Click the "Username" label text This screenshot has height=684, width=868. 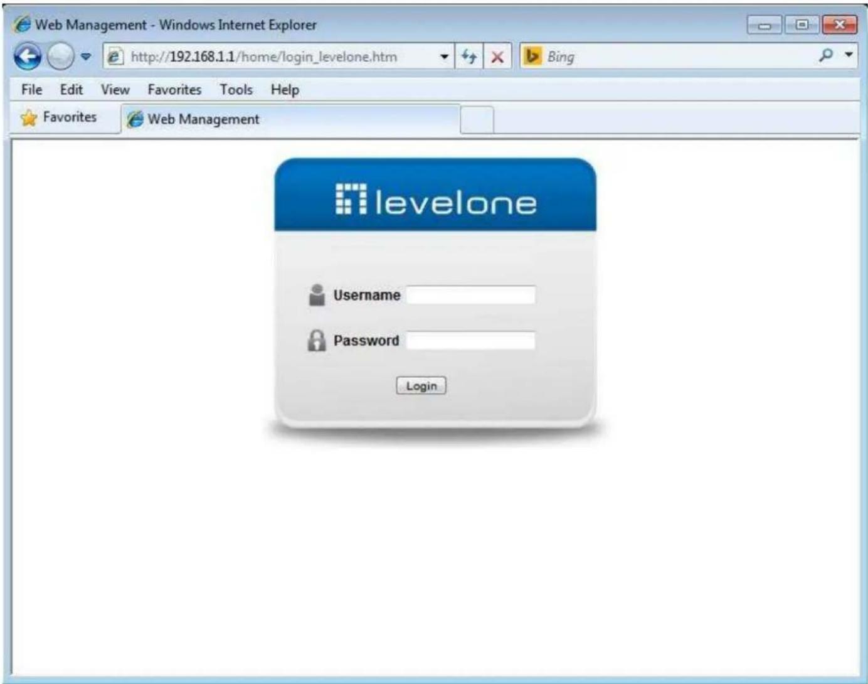pos(367,295)
